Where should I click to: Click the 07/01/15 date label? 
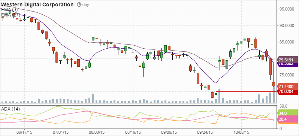[x=60, y=132]
